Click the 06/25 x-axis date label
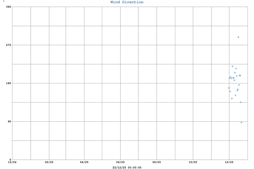This screenshot has width=254, height=169. click(x=121, y=162)
